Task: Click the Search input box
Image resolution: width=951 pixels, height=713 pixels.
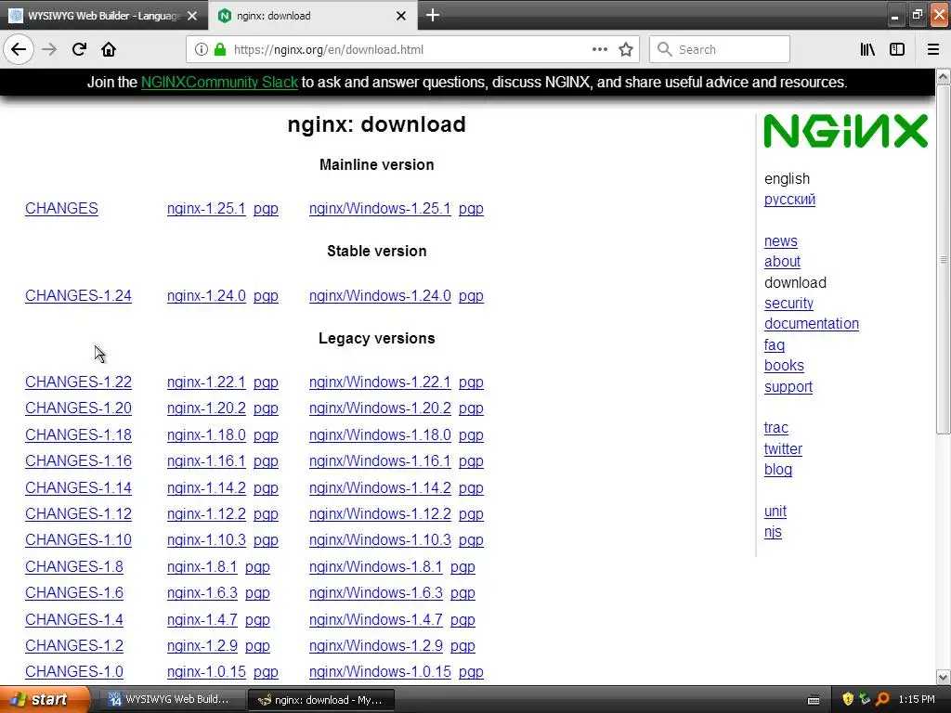Action: (720, 50)
